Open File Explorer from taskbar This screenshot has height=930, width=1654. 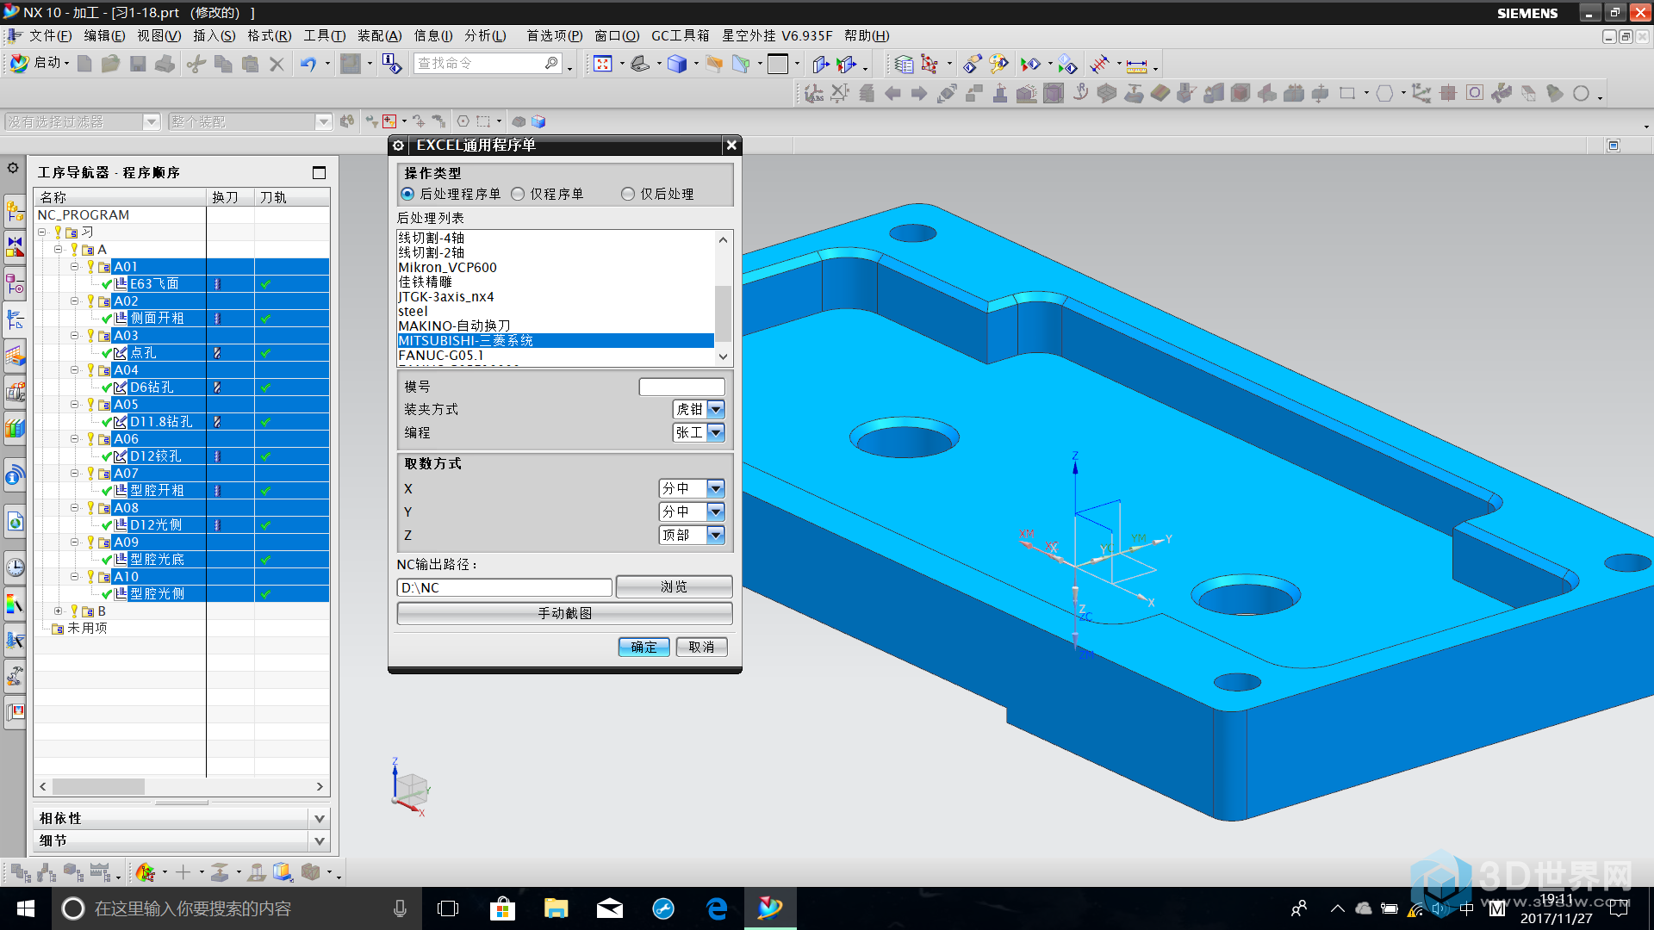coord(556,908)
